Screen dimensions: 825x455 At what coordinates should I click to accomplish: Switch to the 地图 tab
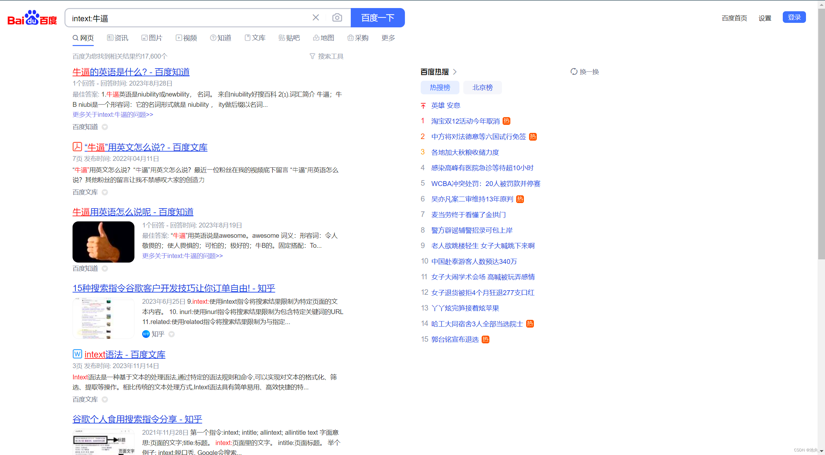(x=324, y=38)
